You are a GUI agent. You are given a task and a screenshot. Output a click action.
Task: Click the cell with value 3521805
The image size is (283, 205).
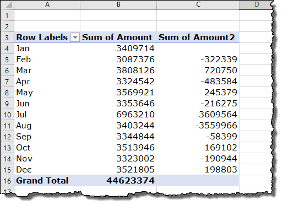[118, 170]
